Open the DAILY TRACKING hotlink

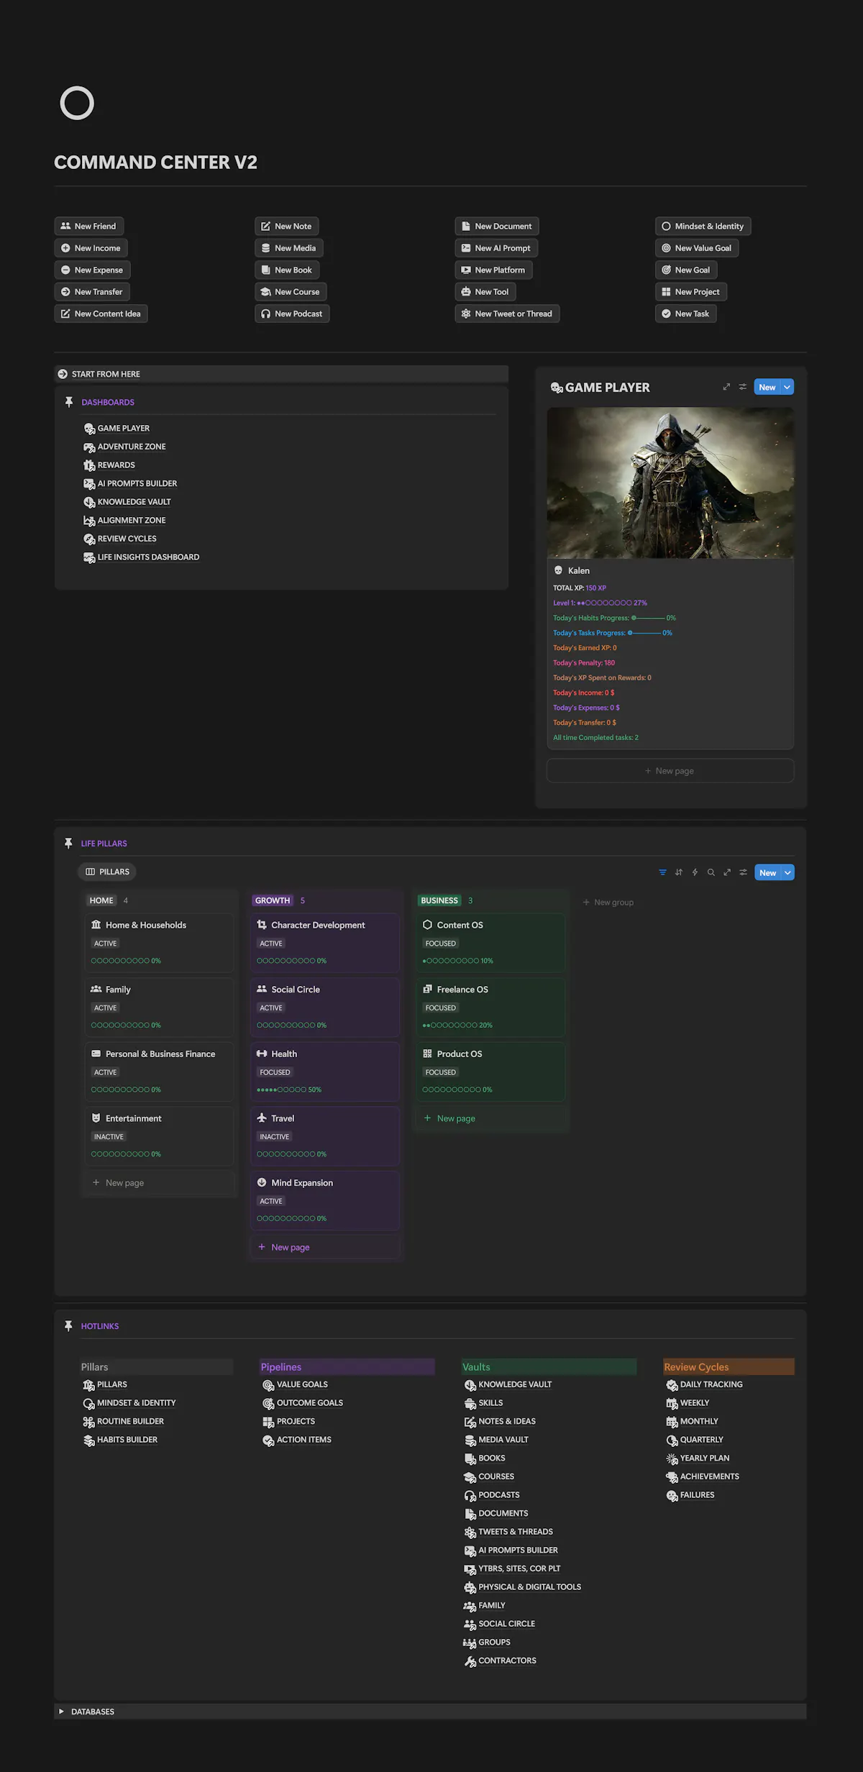point(711,1384)
